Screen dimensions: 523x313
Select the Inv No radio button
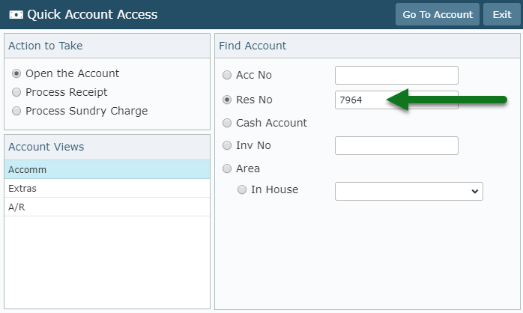coord(227,145)
